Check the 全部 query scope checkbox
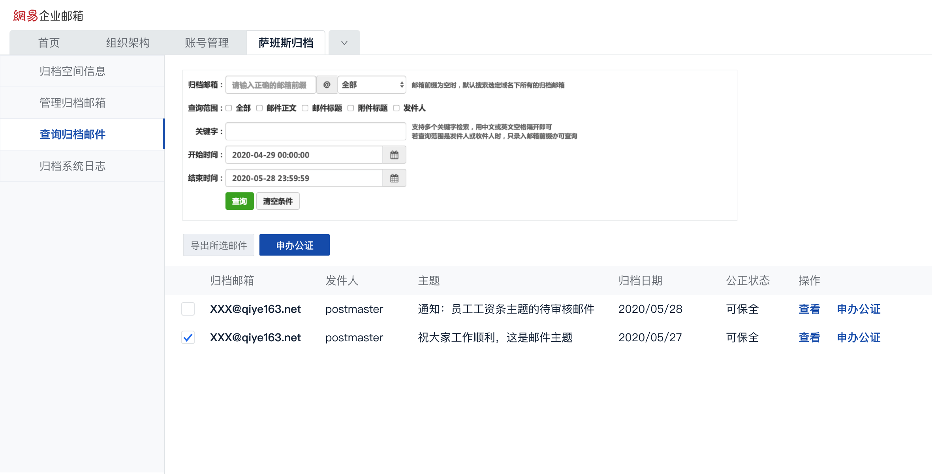This screenshot has height=474, width=932. [x=229, y=108]
